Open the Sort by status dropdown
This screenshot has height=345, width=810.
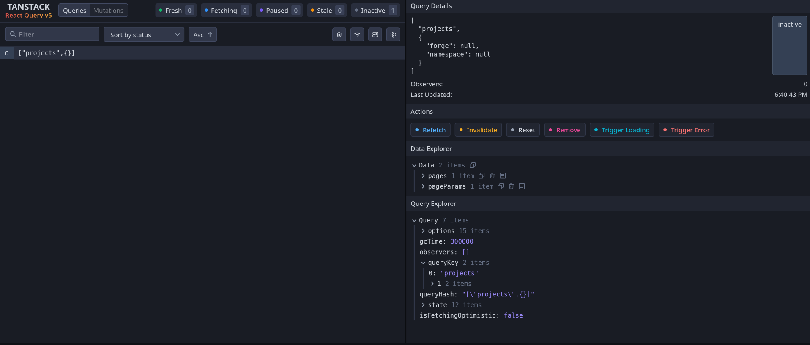point(144,35)
